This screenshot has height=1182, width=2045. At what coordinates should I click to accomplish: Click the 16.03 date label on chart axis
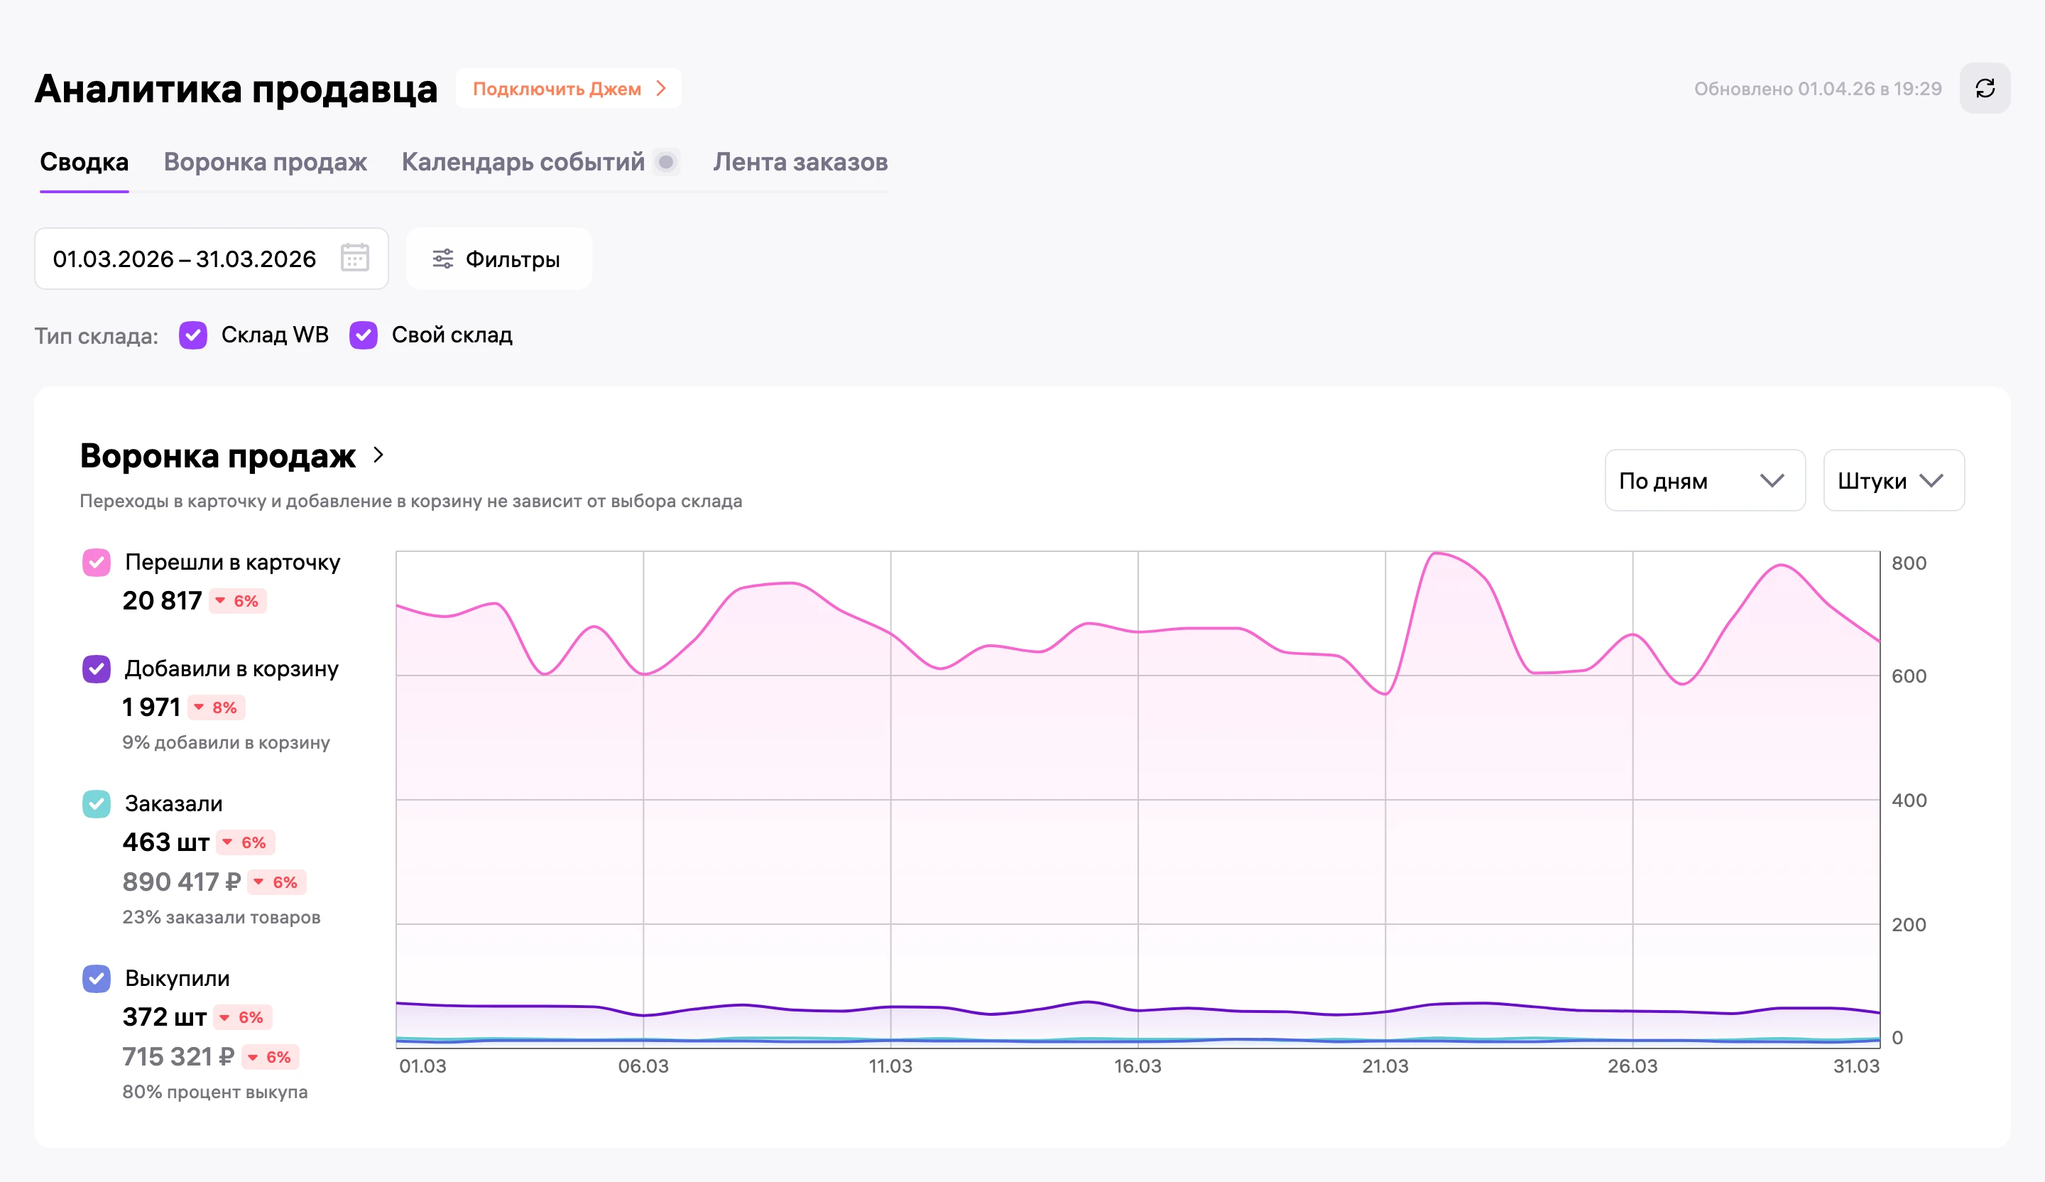tap(1138, 1066)
